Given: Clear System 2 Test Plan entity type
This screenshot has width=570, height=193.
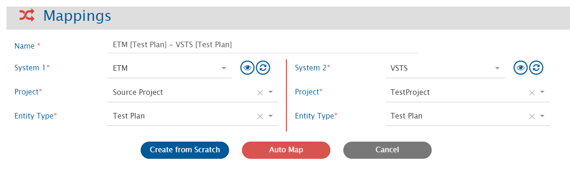Looking at the screenshot, I should (532, 116).
